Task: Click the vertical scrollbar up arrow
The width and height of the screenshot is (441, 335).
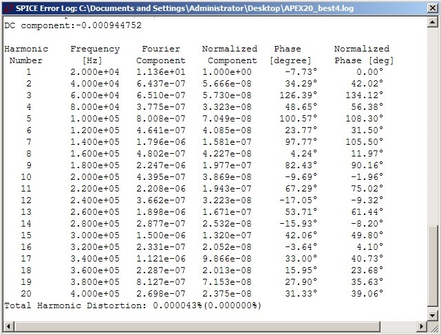Action: coord(433,22)
